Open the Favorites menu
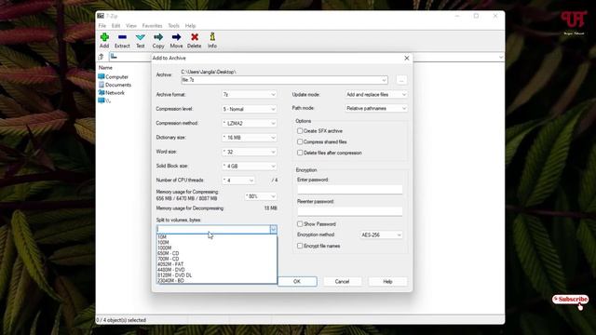Screen dimensions: 596x335 point(152,26)
